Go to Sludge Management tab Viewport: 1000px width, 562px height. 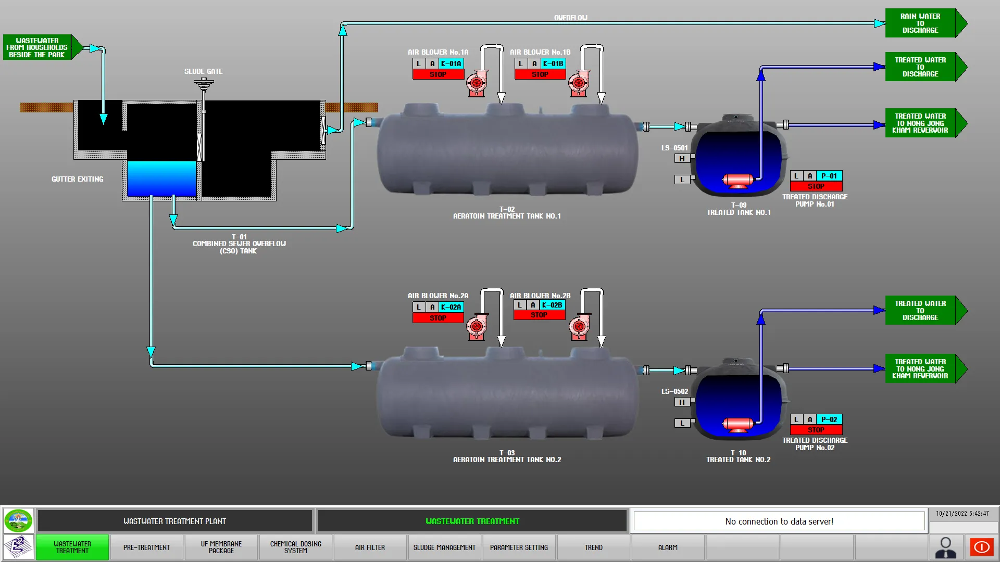(x=445, y=547)
